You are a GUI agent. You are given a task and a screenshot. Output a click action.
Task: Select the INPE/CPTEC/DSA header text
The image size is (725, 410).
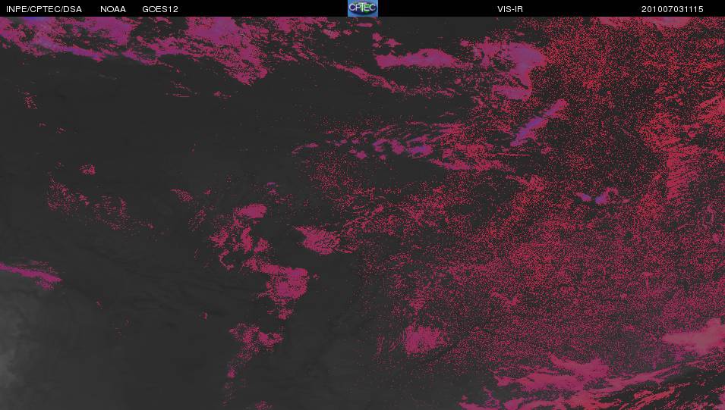44,9
